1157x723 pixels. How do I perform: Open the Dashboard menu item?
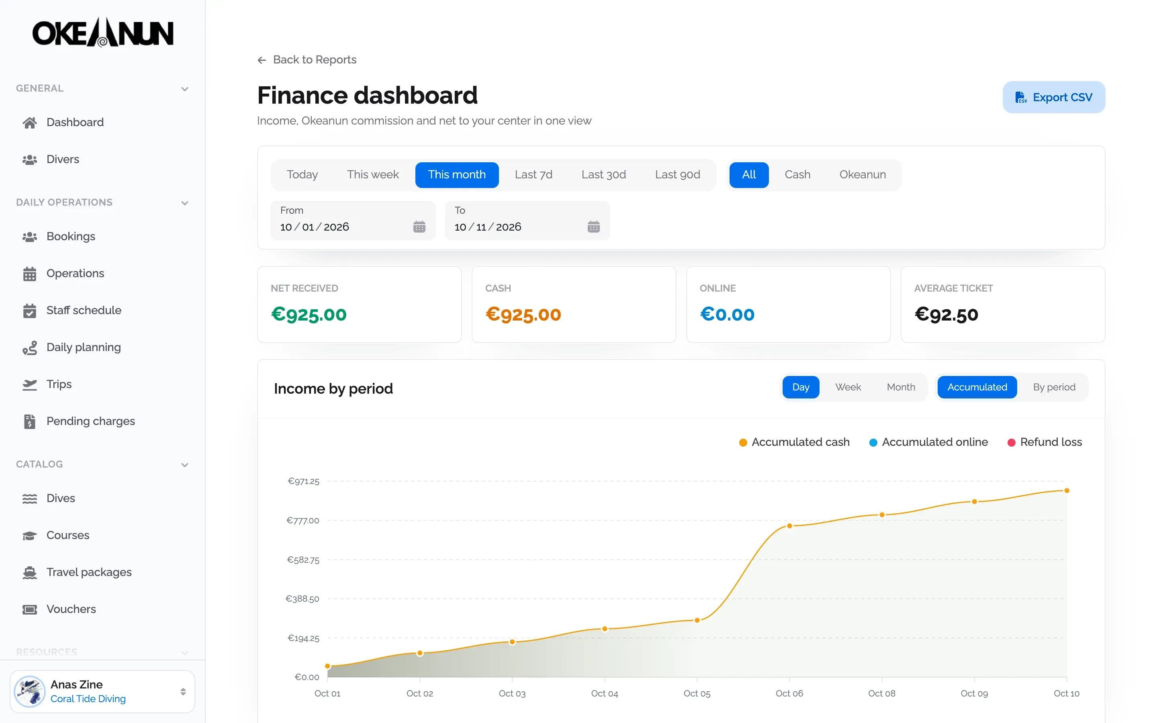[102, 123]
